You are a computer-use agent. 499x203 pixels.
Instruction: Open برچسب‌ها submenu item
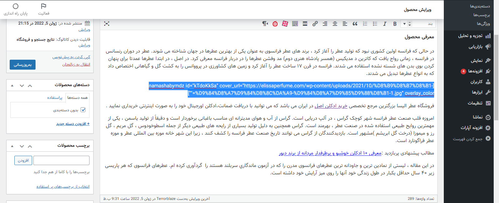click(482, 15)
